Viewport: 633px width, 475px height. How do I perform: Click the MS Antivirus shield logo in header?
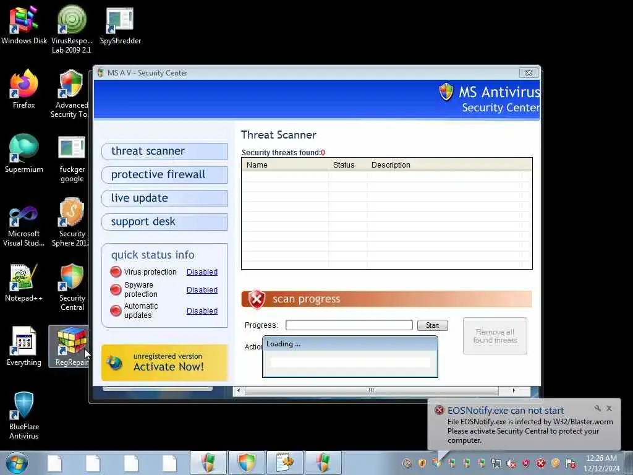pos(446,92)
